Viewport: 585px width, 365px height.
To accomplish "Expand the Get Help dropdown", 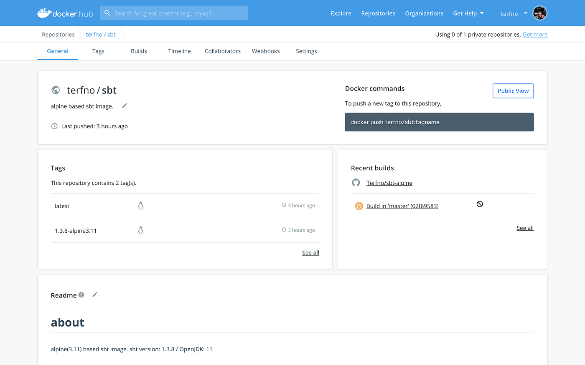I will pyautogui.click(x=468, y=13).
